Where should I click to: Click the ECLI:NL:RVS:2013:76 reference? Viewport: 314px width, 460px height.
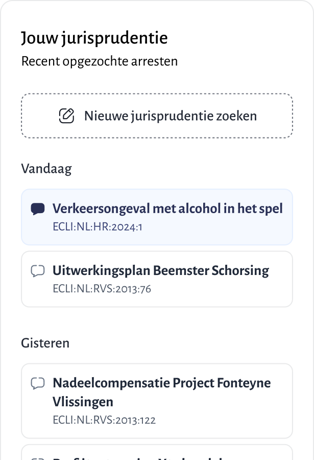click(x=102, y=289)
